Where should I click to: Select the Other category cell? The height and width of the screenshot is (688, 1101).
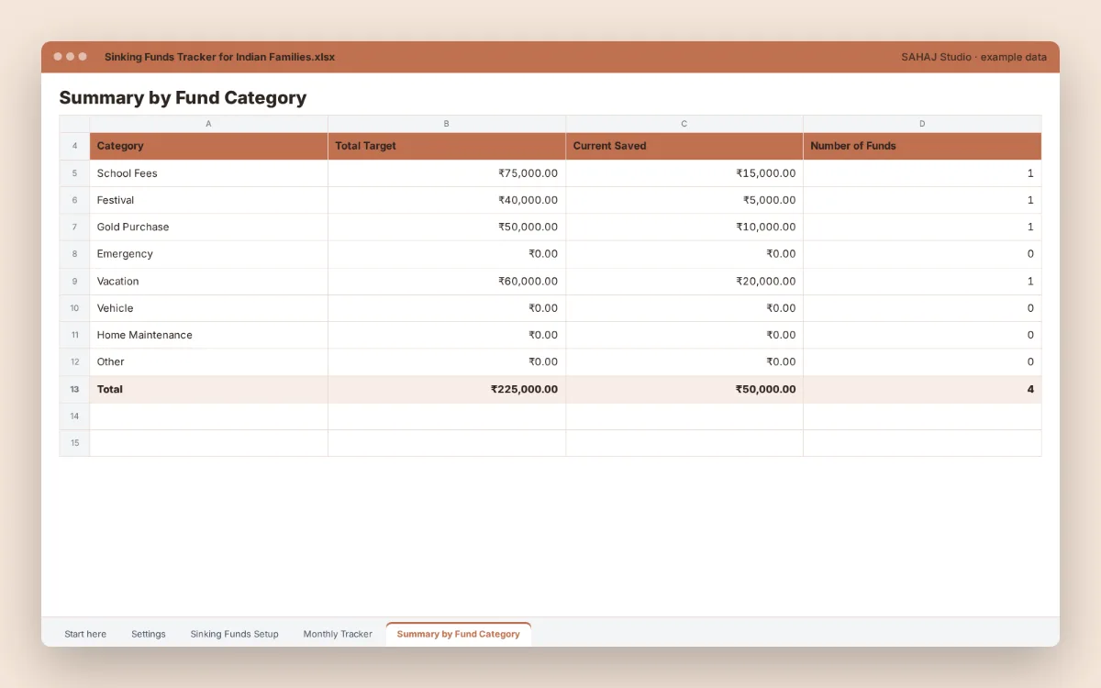[208, 361]
